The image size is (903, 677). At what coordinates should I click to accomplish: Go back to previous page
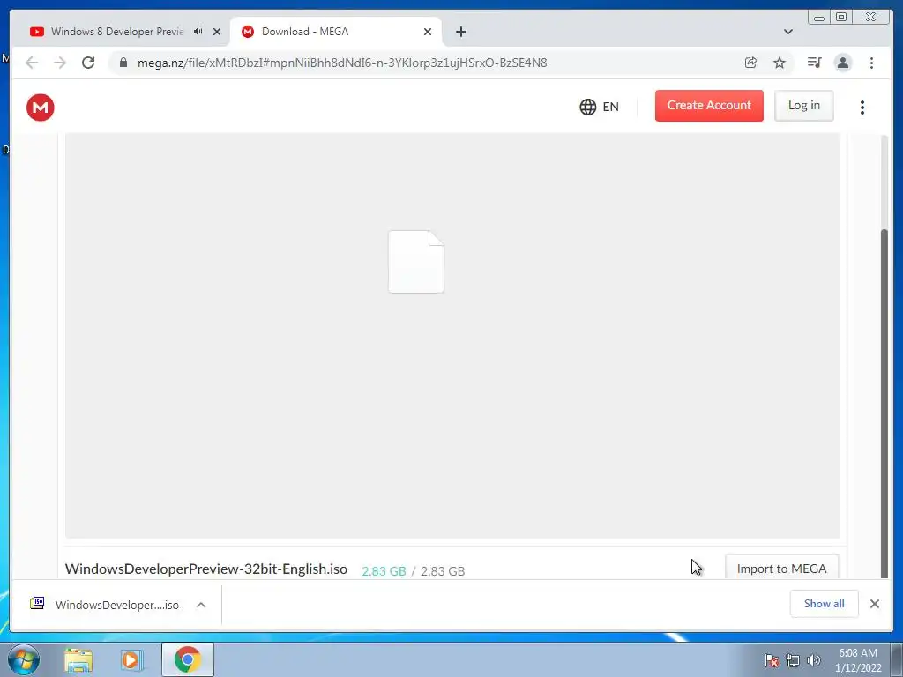coord(32,63)
